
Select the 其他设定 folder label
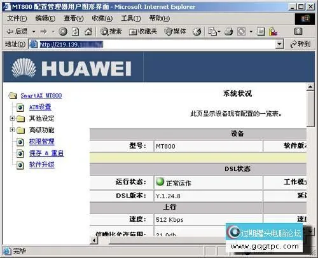point(41,118)
